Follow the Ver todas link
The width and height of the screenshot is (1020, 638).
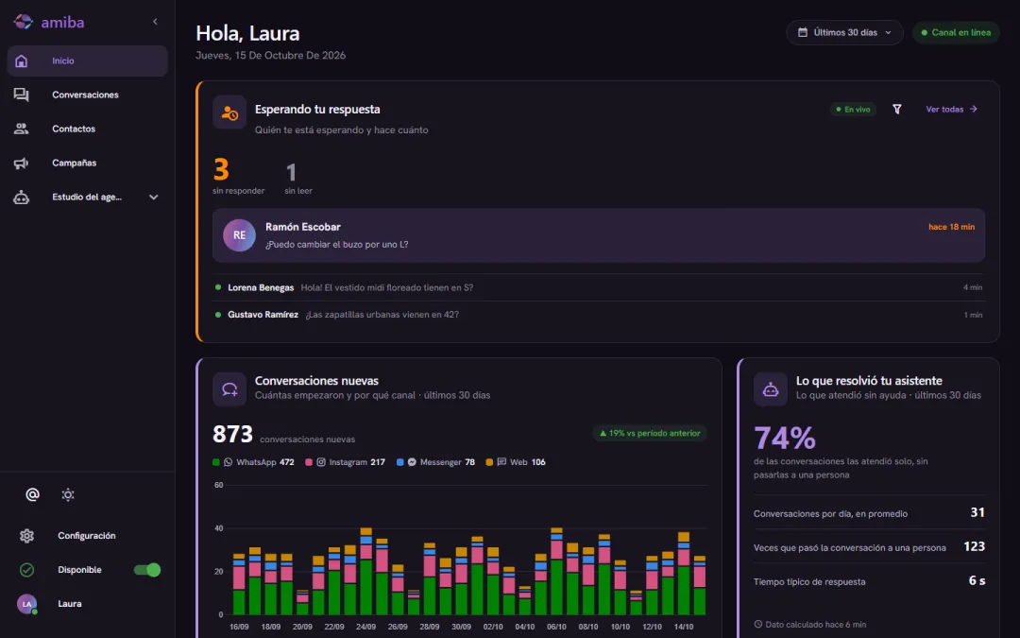coord(952,110)
